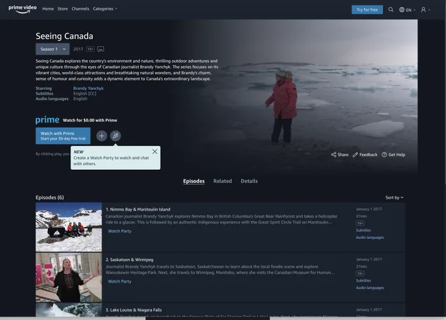Click the 'Episodes (6)' heading
Viewport: 446px width, 320px height.
click(x=50, y=197)
